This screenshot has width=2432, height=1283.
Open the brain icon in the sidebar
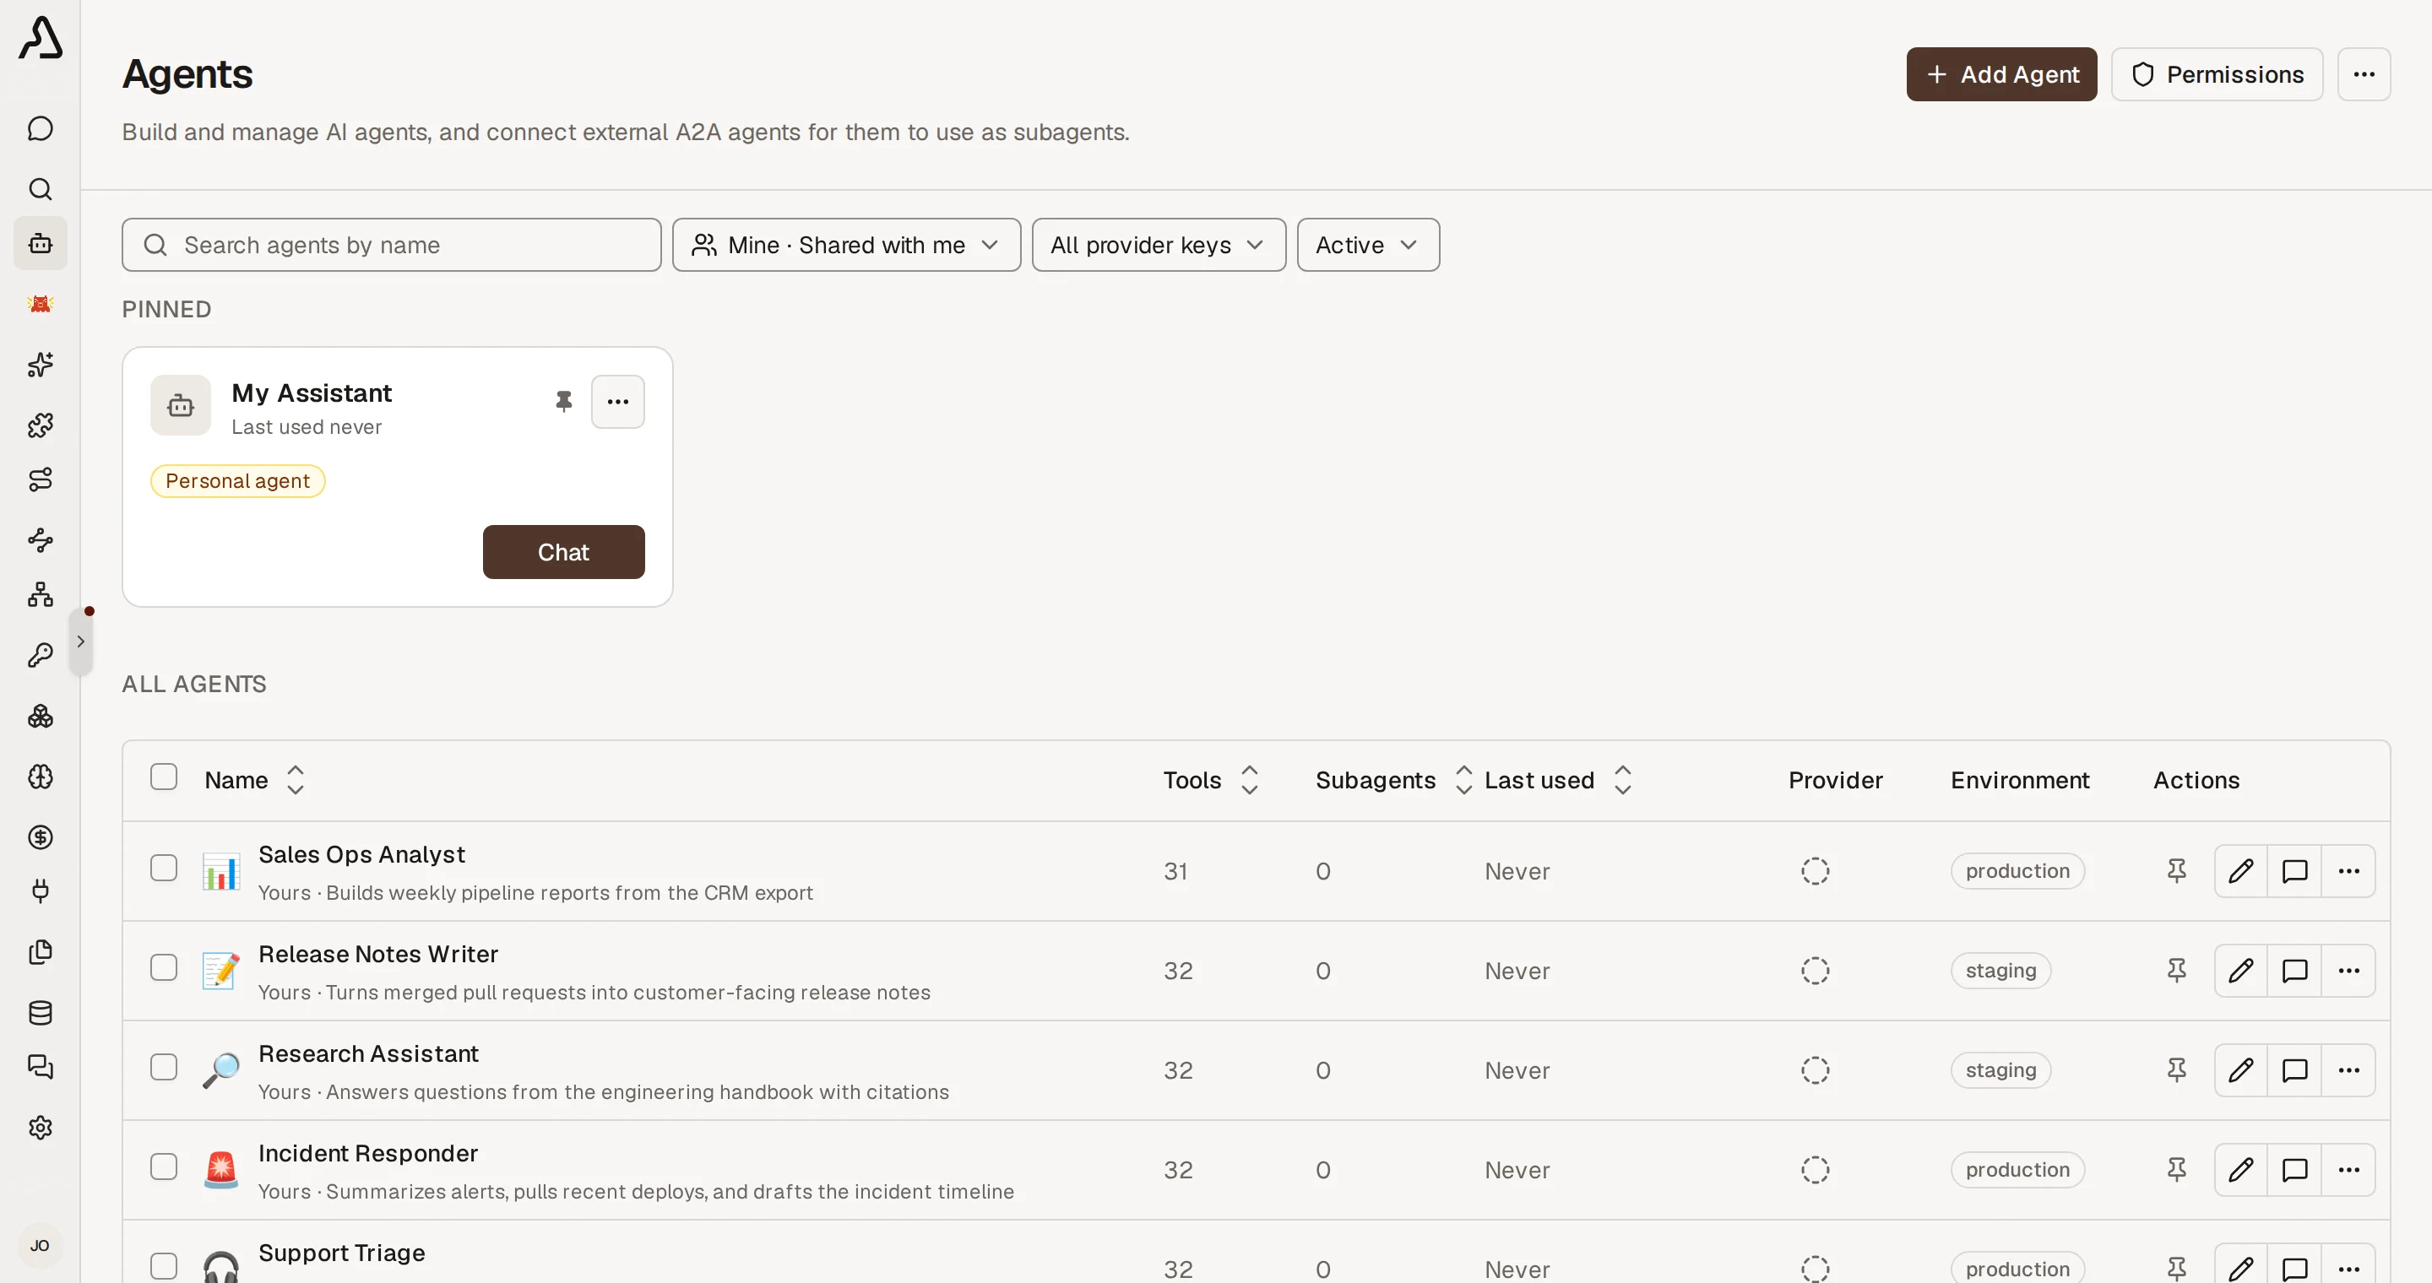tap(40, 777)
